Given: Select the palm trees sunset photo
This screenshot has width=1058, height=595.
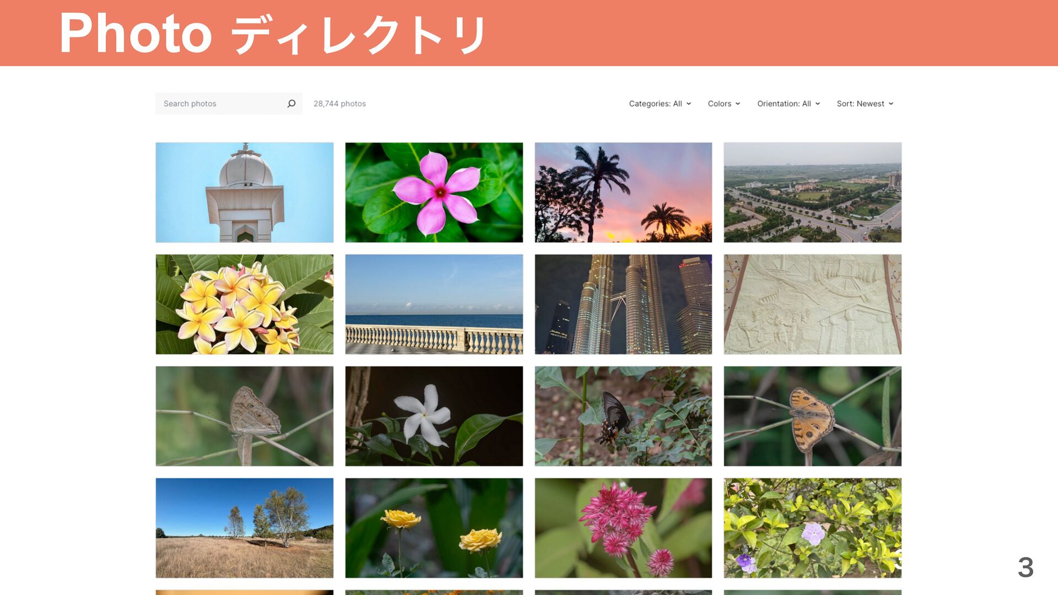Looking at the screenshot, I should point(623,192).
